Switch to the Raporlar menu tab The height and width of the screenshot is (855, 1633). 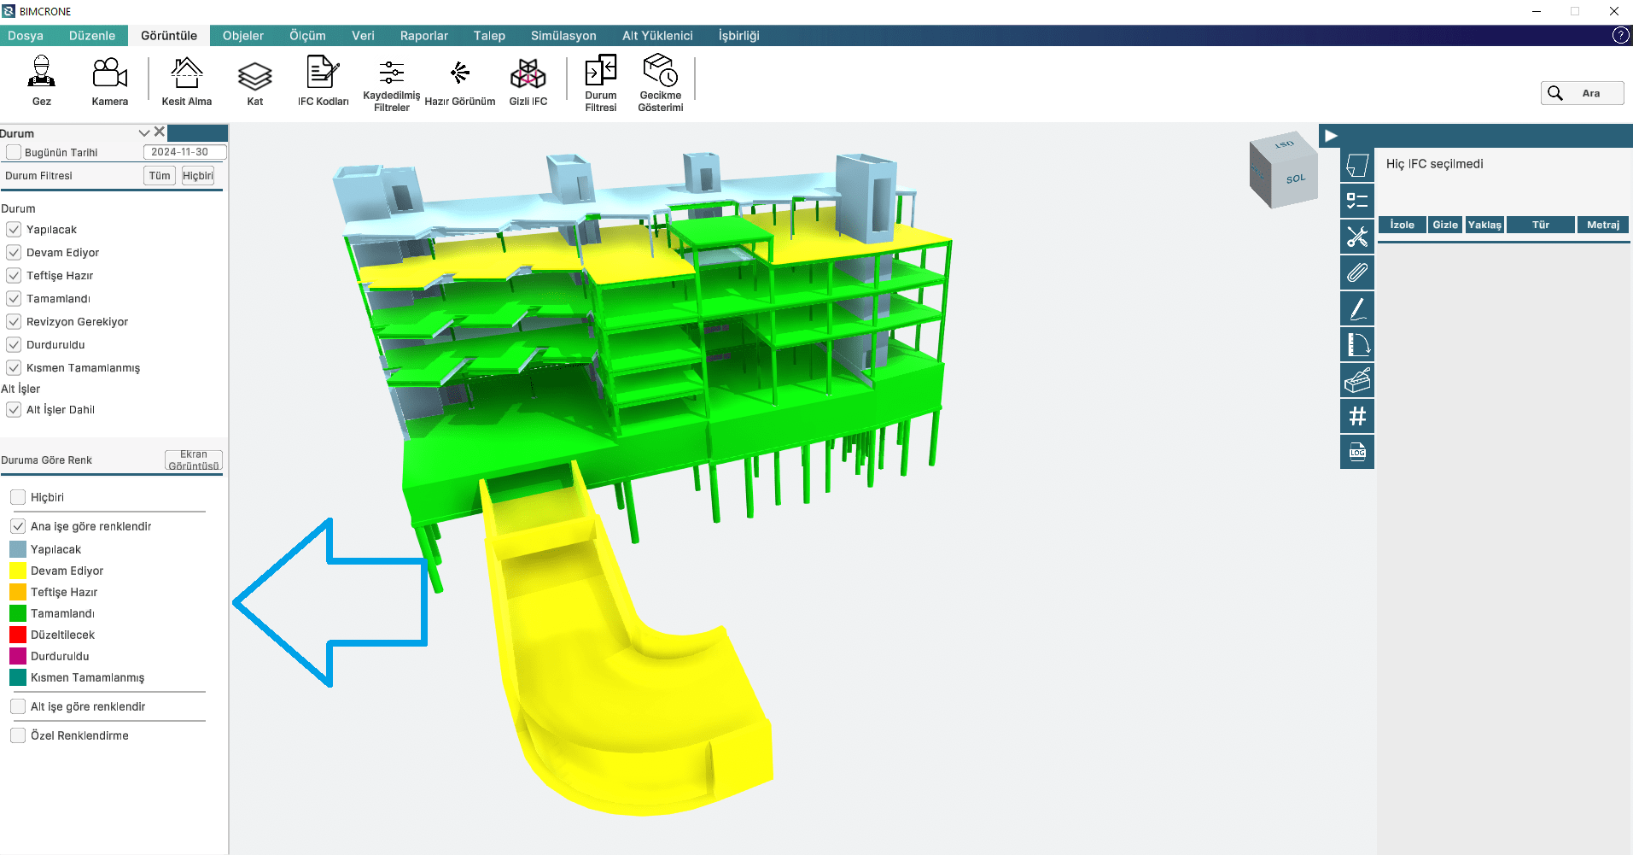pos(423,36)
